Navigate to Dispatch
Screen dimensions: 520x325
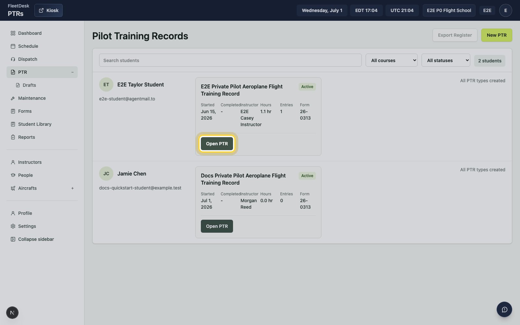pos(42,59)
